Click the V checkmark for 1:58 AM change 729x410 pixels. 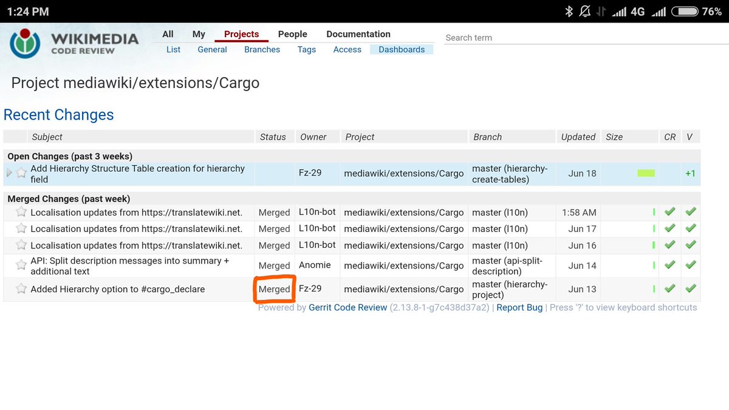691,212
